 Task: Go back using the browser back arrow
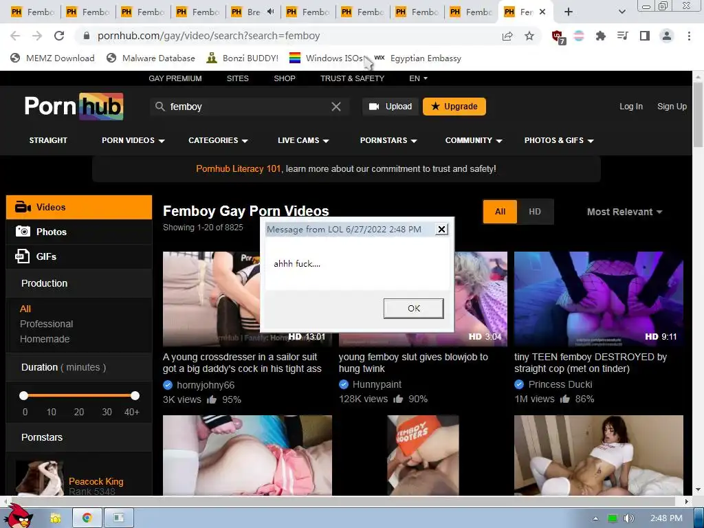click(x=15, y=36)
